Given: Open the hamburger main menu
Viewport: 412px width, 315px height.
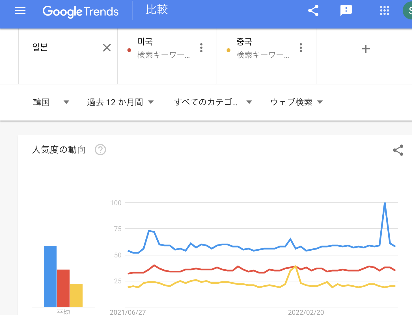Looking at the screenshot, I should (x=20, y=11).
